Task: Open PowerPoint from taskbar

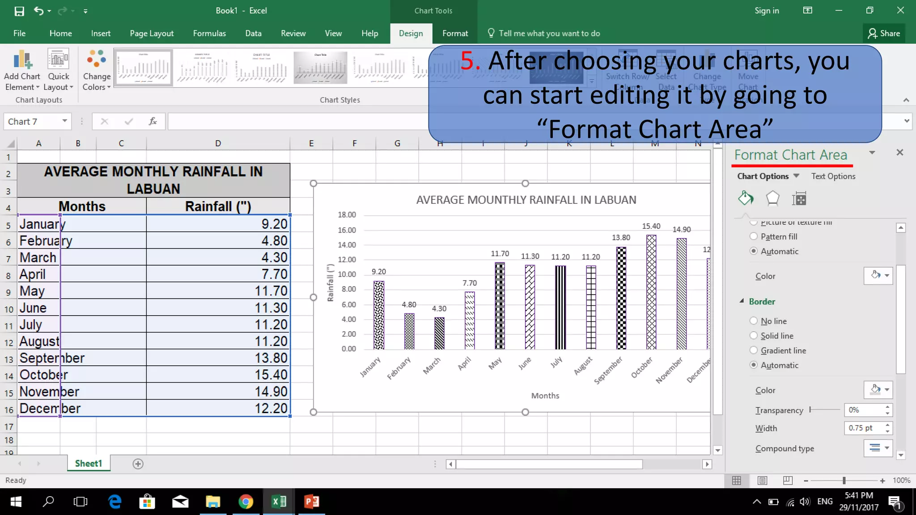Action: pos(312,502)
